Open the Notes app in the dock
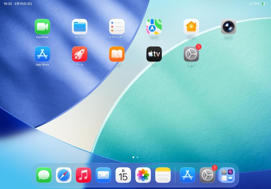The height and width of the screenshot is (189, 271). pos(163,175)
